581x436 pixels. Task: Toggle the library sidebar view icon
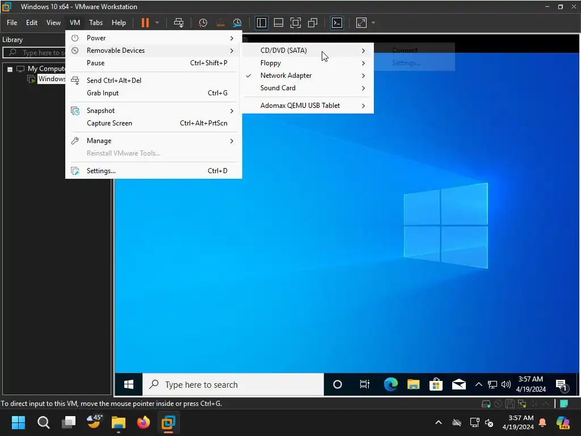click(x=262, y=23)
